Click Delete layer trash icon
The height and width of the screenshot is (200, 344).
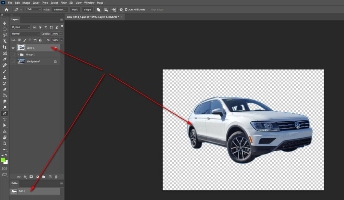point(56,177)
